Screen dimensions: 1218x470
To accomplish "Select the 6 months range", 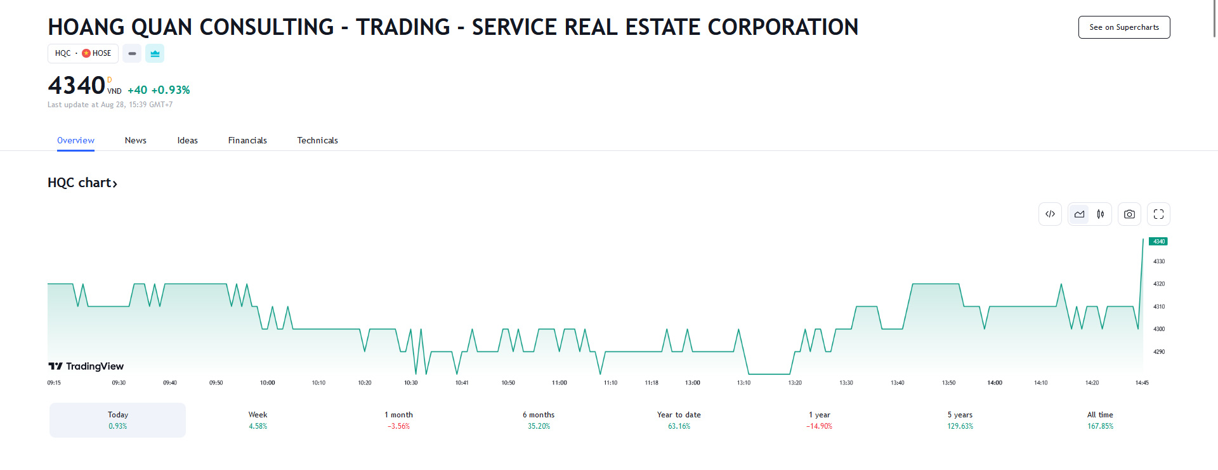I will click(x=539, y=420).
